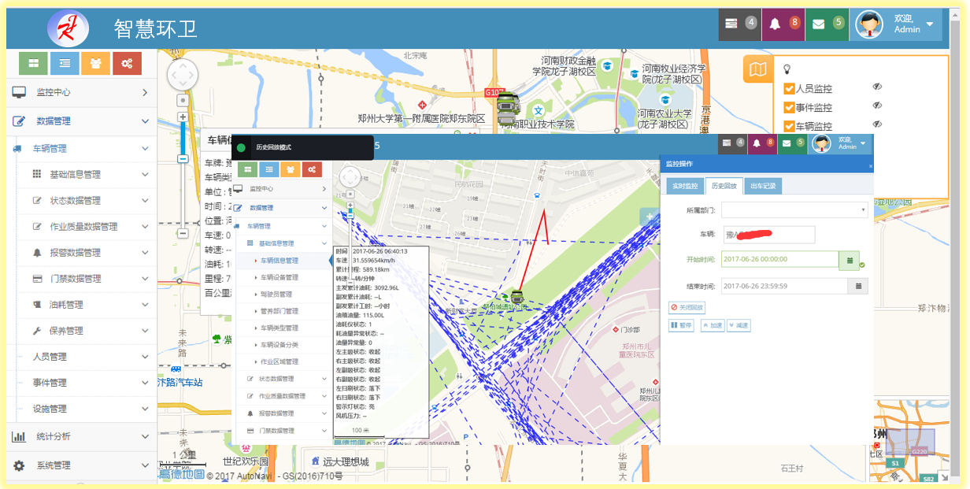Toggle the 事件监控 checkbox

[789, 108]
